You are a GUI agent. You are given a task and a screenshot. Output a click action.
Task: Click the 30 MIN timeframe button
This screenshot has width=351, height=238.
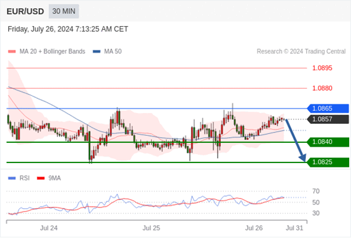click(64, 11)
